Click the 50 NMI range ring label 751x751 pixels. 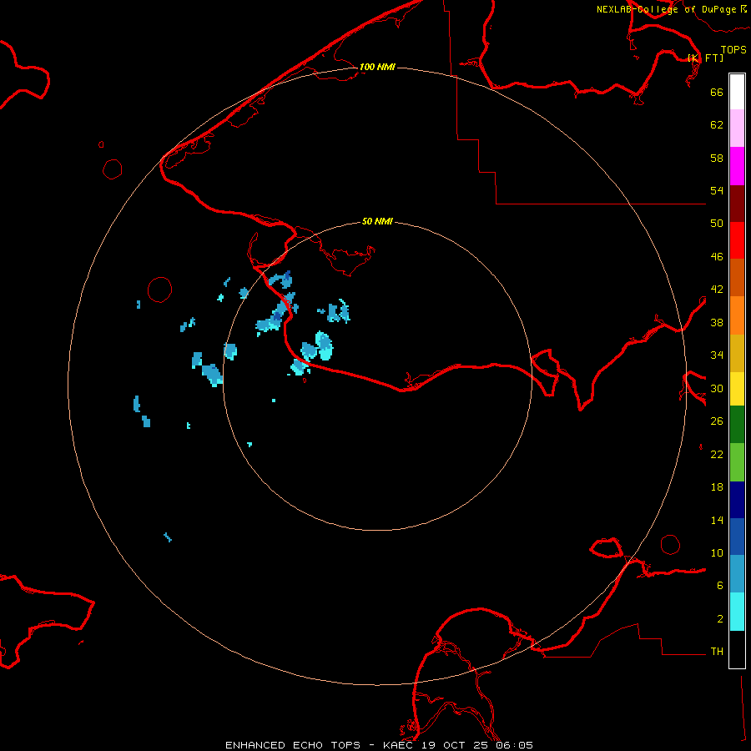pos(377,221)
